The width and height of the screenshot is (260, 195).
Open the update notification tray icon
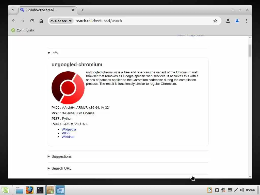pyautogui.click(x=217, y=190)
